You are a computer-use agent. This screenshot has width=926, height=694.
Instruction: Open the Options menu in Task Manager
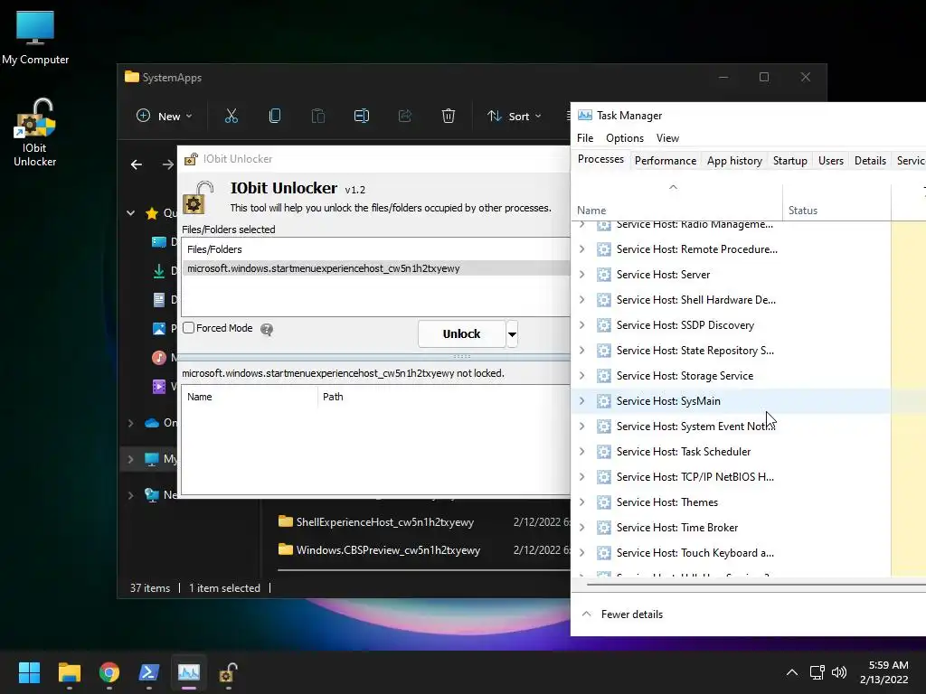pyautogui.click(x=625, y=138)
